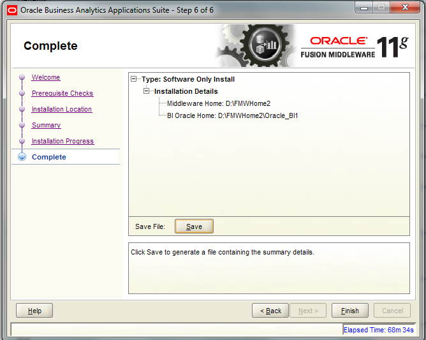This screenshot has height=340, width=426.
Task: Select the Type: Software Only Install text
Action: point(188,79)
